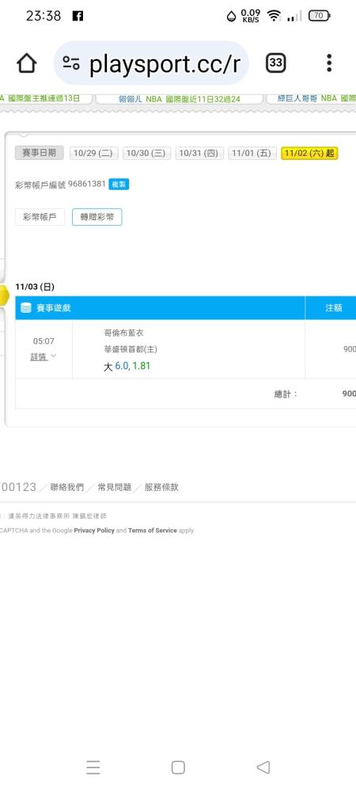Open the site settings icon in address bar

click(71, 63)
